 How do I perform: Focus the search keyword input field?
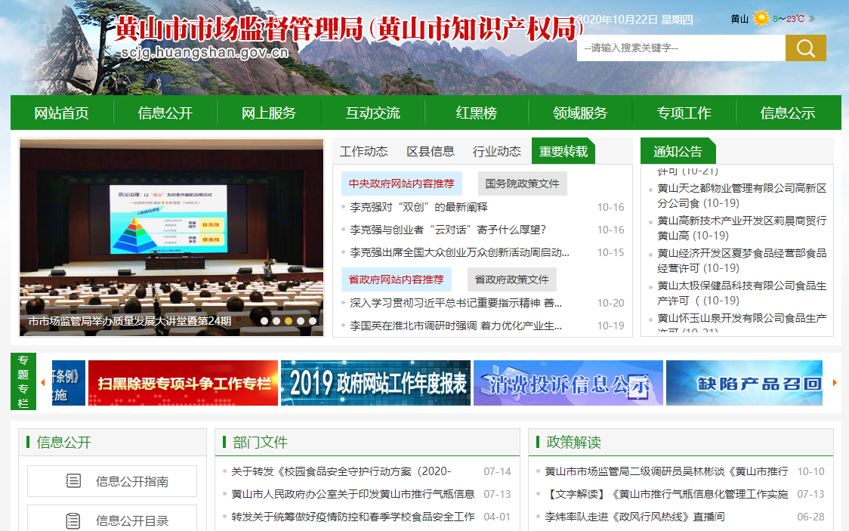pos(681,48)
